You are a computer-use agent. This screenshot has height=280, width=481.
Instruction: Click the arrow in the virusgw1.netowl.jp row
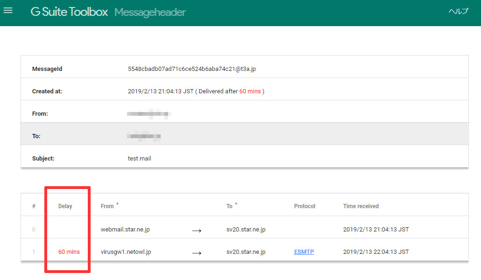(197, 253)
